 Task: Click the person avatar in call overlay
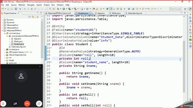coord(21,76)
